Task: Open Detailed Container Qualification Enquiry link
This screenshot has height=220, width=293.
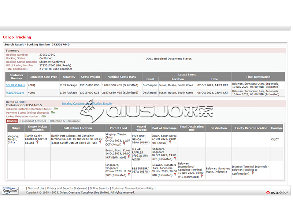Action: [87, 103]
